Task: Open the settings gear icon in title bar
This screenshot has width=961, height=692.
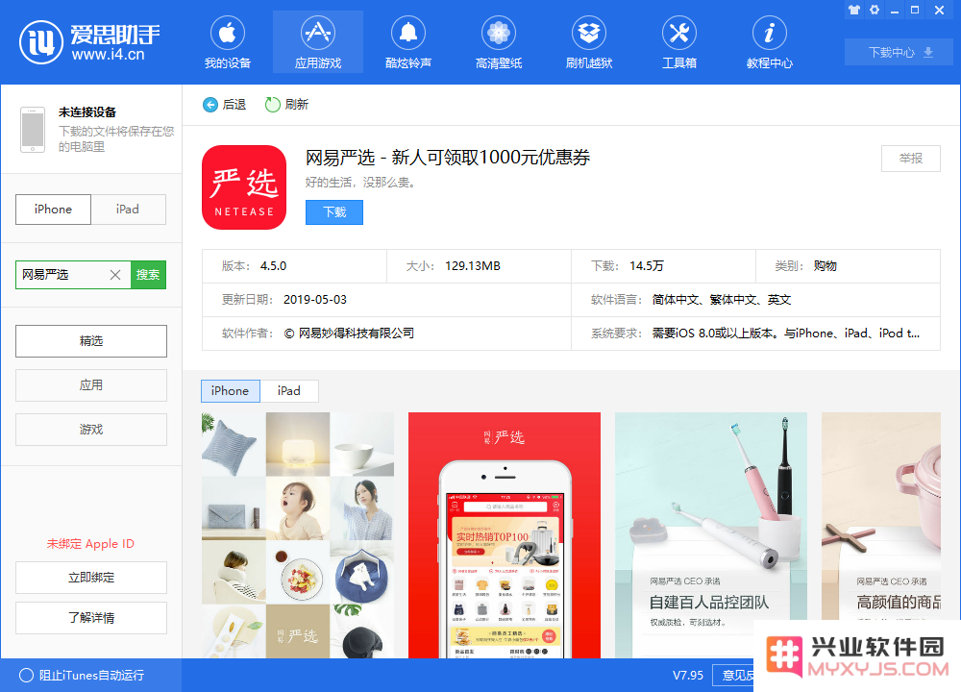Action: tap(875, 10)
